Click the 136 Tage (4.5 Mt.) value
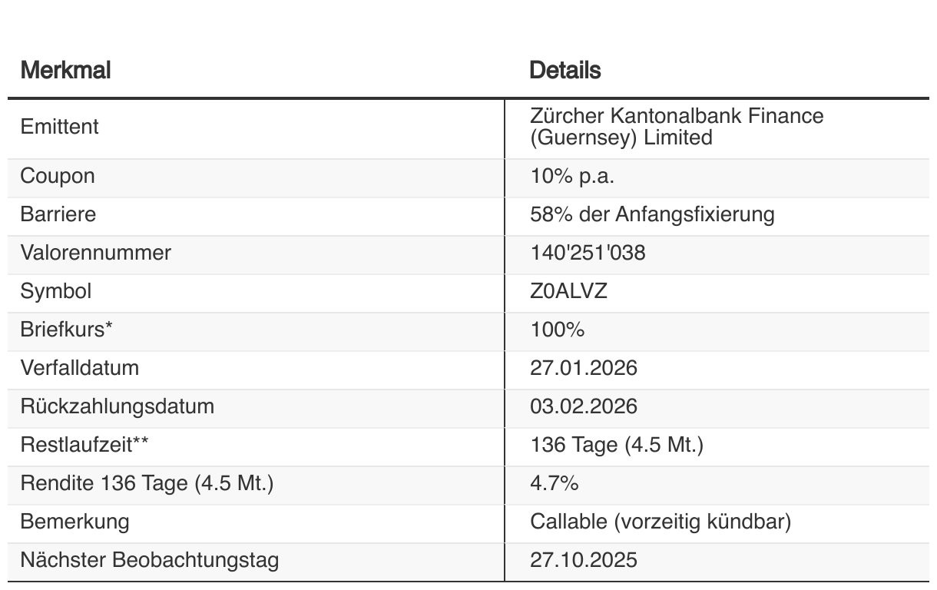 tap(617, 445)
